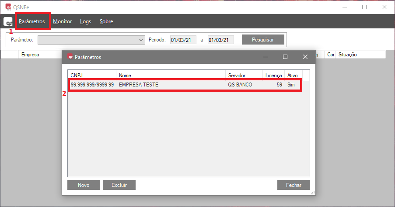The width and height of the screenshot is (395, 207).
Task: Open the Parâmetros menu
Action: point(31,21)
